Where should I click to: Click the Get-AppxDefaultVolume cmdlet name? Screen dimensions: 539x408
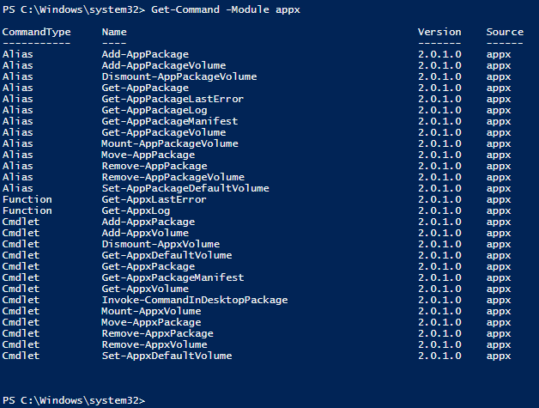coord(167,256)
